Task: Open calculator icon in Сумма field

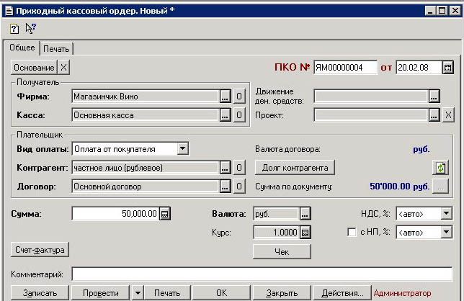Action: point(164,214)
